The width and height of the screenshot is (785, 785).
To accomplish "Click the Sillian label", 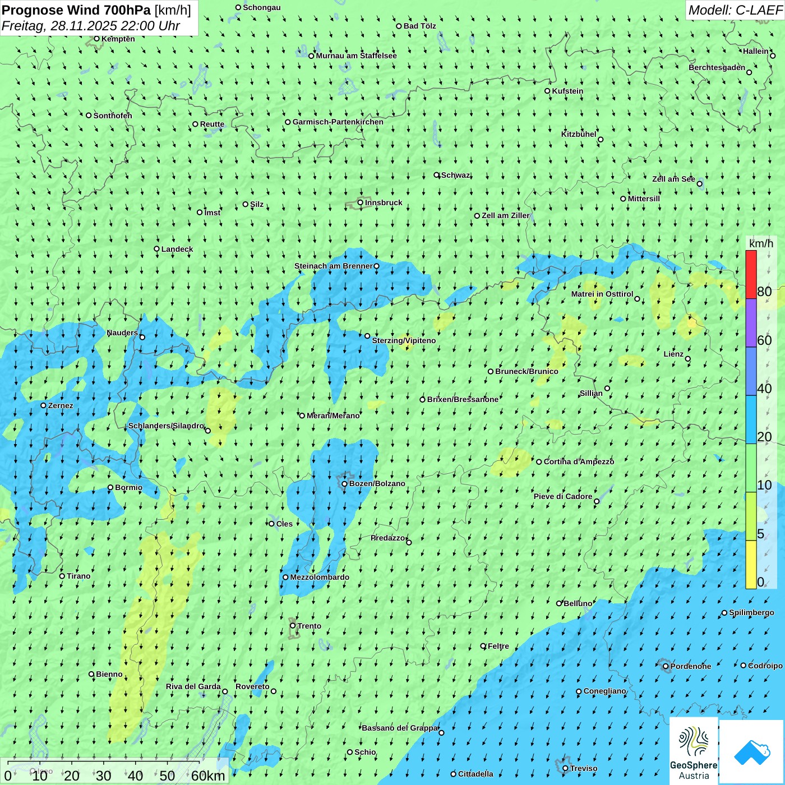I will (x=591, y=393).
